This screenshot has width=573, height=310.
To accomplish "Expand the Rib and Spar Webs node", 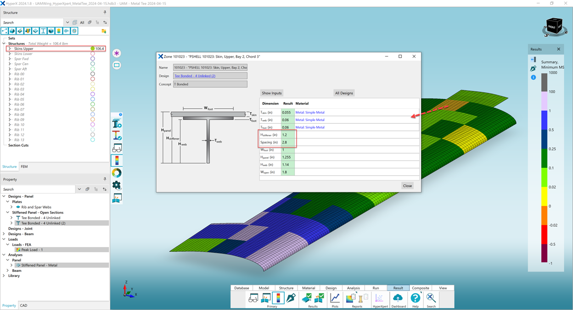I will (11, 207).
